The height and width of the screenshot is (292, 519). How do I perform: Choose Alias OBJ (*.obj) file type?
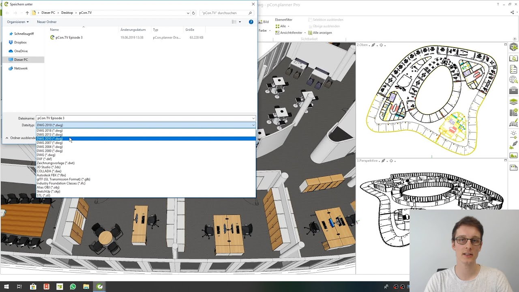coord(146,187)
